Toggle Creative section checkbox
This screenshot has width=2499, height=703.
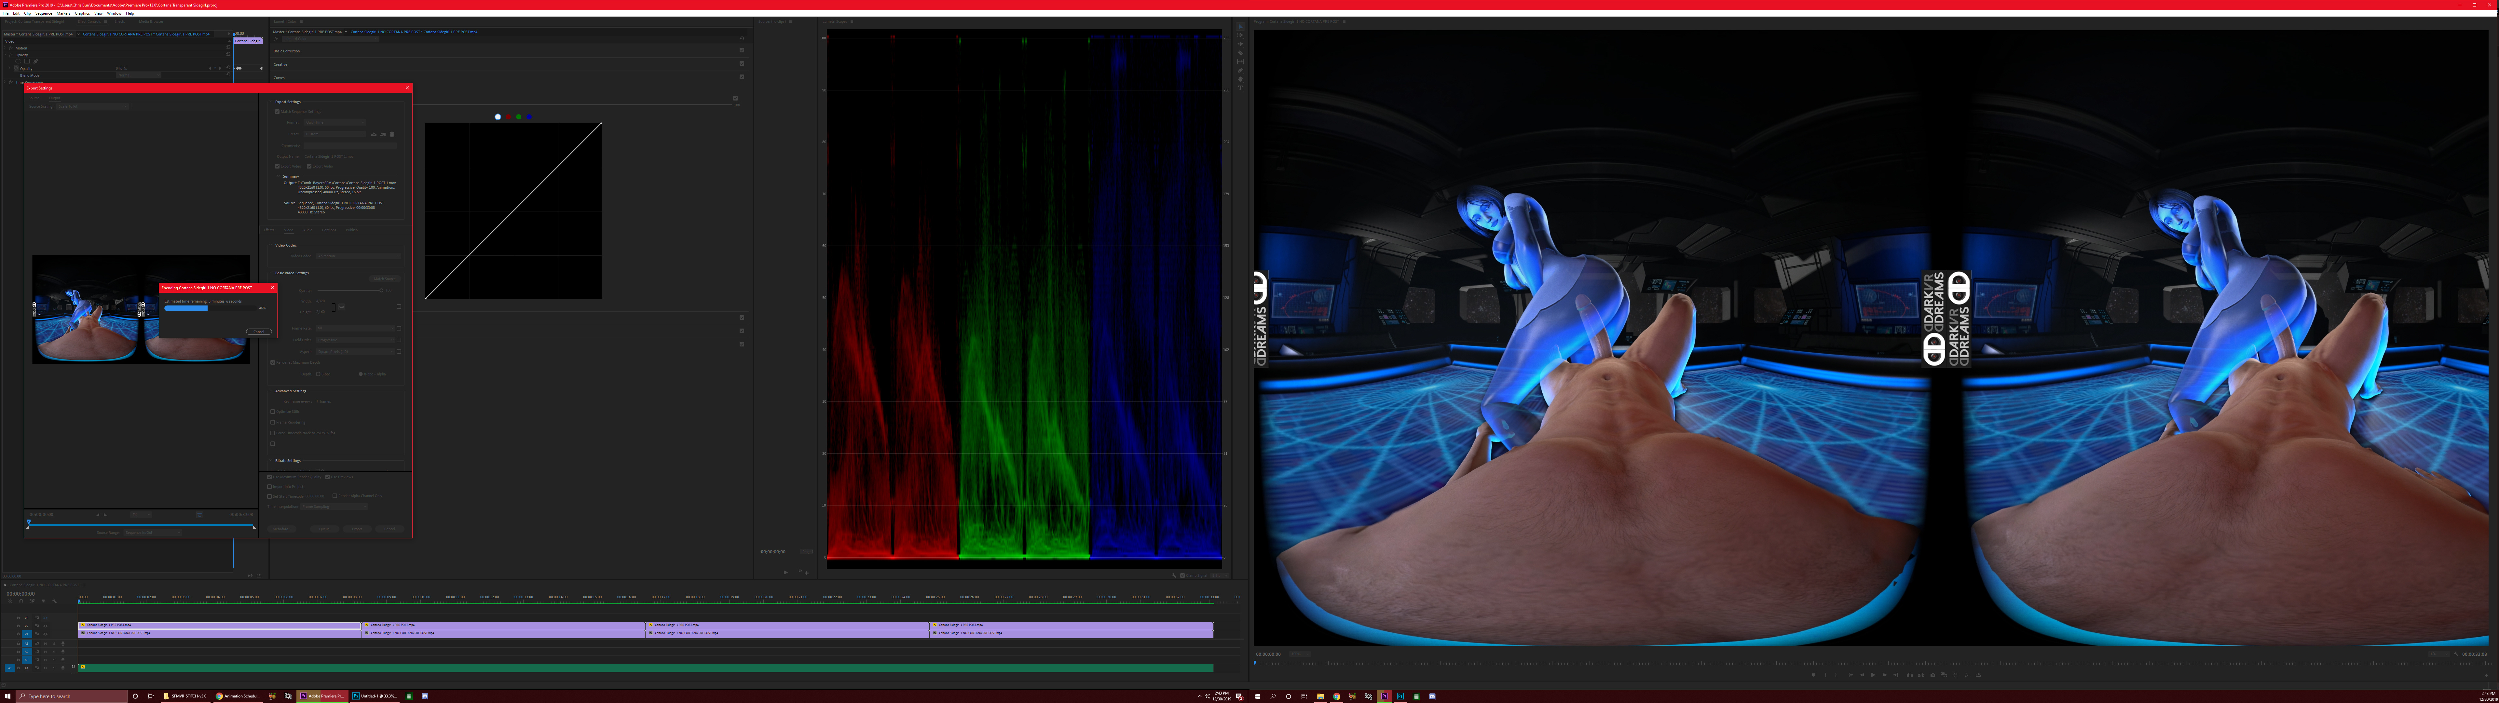point(742,64)
